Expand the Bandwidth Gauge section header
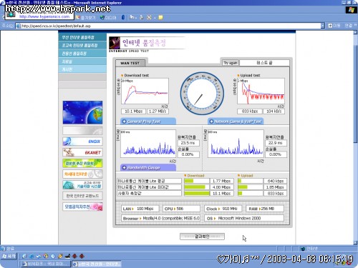Viewport: 358px width, 268px height. click(148, 167)
